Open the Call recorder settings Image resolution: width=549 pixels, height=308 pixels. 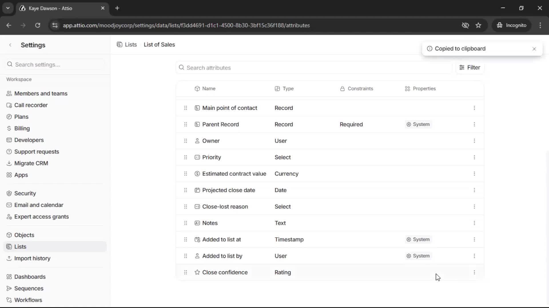pyautogui.click(x=31, y=105)
